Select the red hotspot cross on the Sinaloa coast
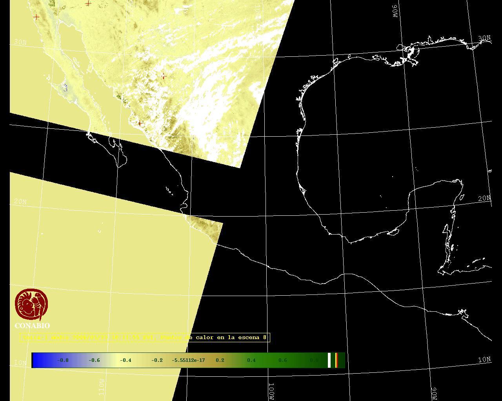 (140, 123)
